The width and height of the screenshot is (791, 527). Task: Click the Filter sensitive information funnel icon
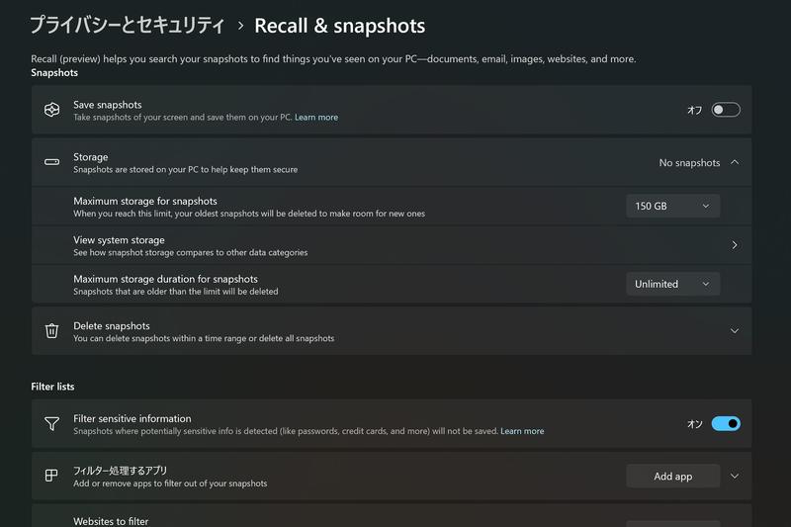coord(52,423)
